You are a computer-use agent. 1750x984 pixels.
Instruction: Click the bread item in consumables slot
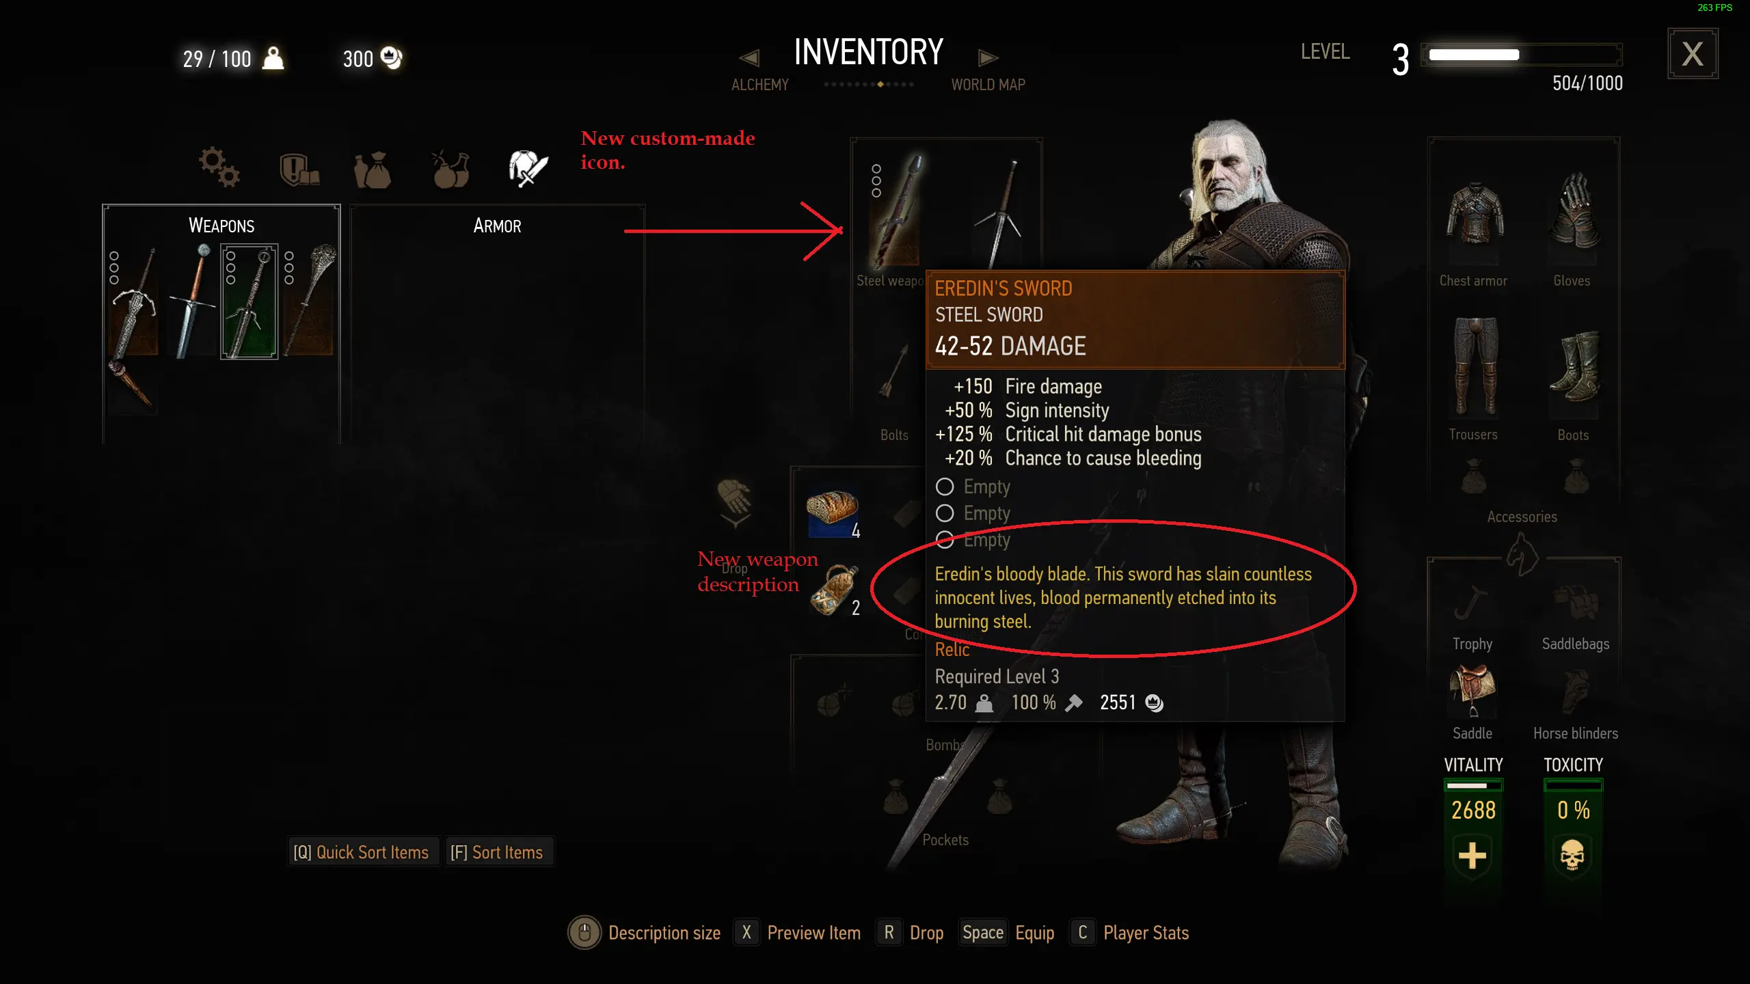tap(833, 512)
